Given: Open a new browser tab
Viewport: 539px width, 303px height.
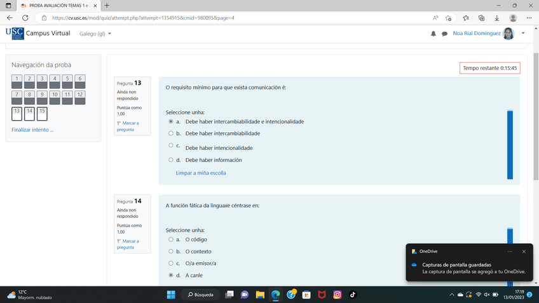Looking at the screenshot, I should 107,6.
